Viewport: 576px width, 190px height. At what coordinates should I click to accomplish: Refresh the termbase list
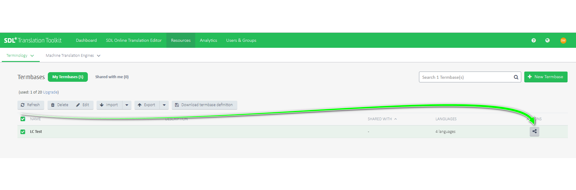tap(30, 105)
